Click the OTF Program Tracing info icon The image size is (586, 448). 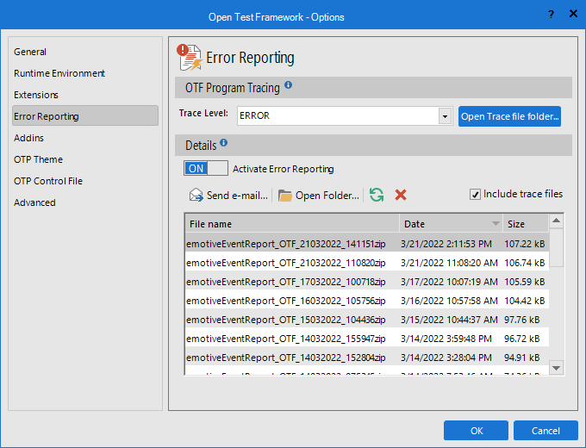tap(288, 84)
